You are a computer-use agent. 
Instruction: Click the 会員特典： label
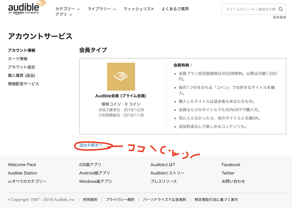pyautogui.click(x=182, y=65)
